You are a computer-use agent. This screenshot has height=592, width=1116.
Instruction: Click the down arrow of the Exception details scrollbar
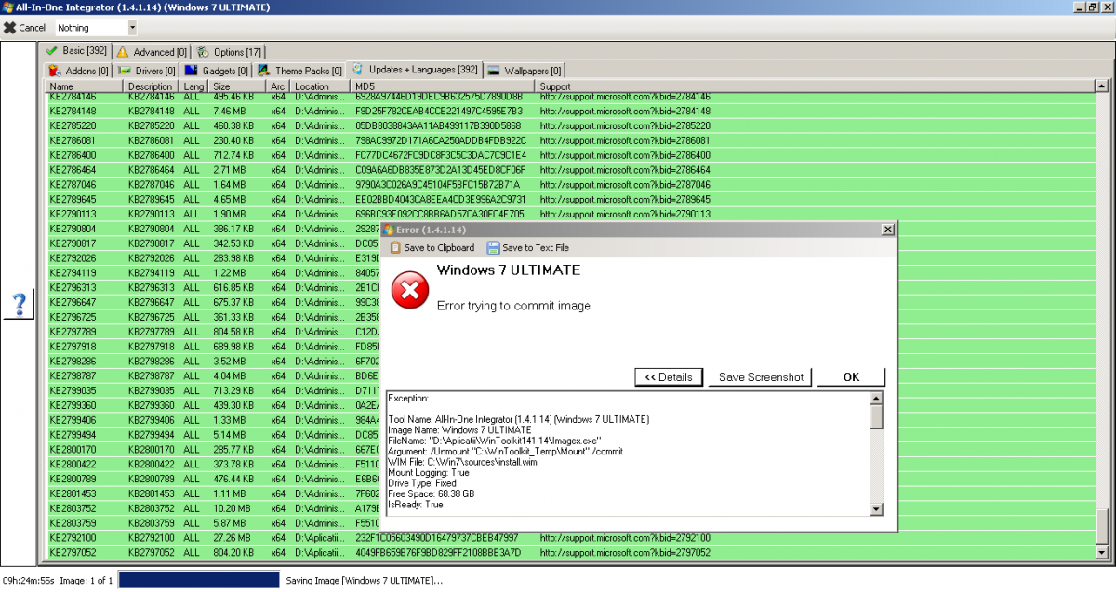tap(877, 508)
